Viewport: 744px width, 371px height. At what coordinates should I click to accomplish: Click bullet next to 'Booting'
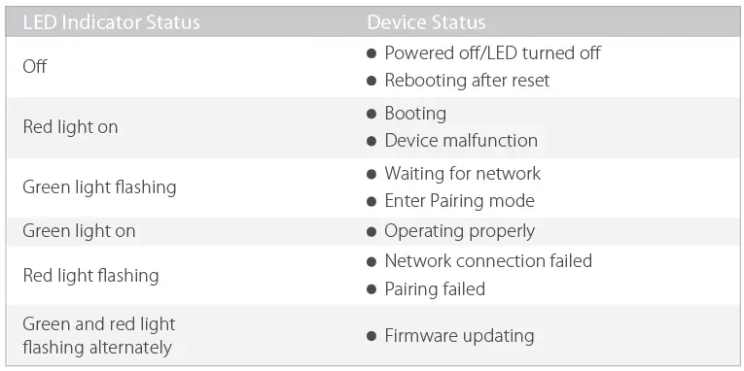click(372, 114)
